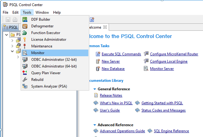Viewport: 203px width, 137px height.
Task: Click the icon beside New Server link
Action: point(98,61)
